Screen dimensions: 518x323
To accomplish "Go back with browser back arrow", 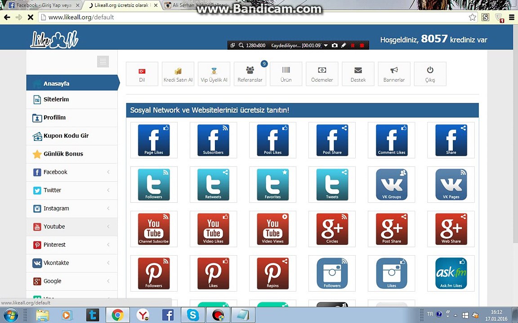I will click(x=7, y=17).
